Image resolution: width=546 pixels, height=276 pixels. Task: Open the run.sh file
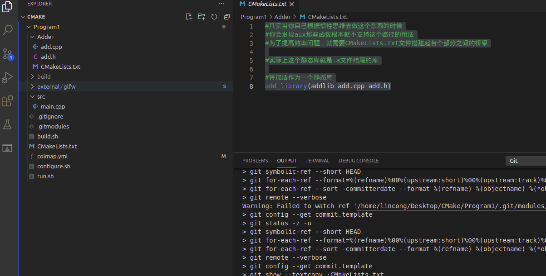45,176
